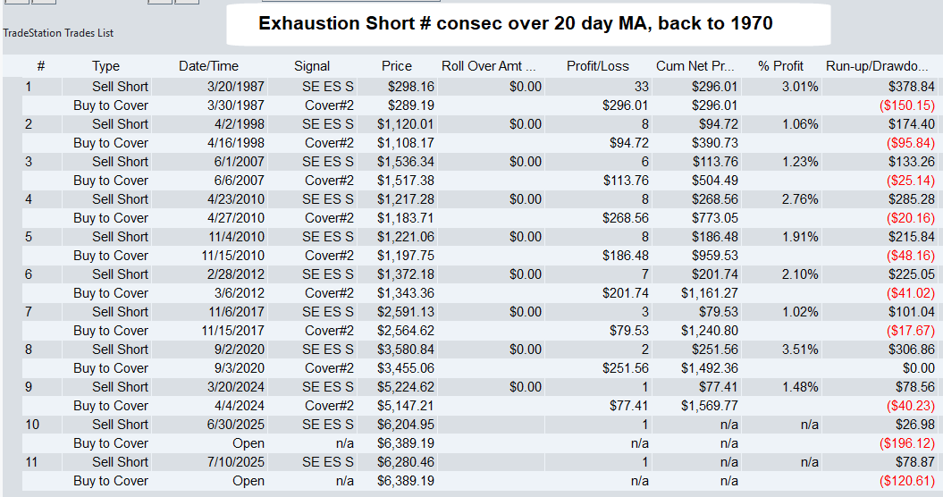Click the Signal column header
This screenshot has height=497, width=943.
click(x=312, y=66)
